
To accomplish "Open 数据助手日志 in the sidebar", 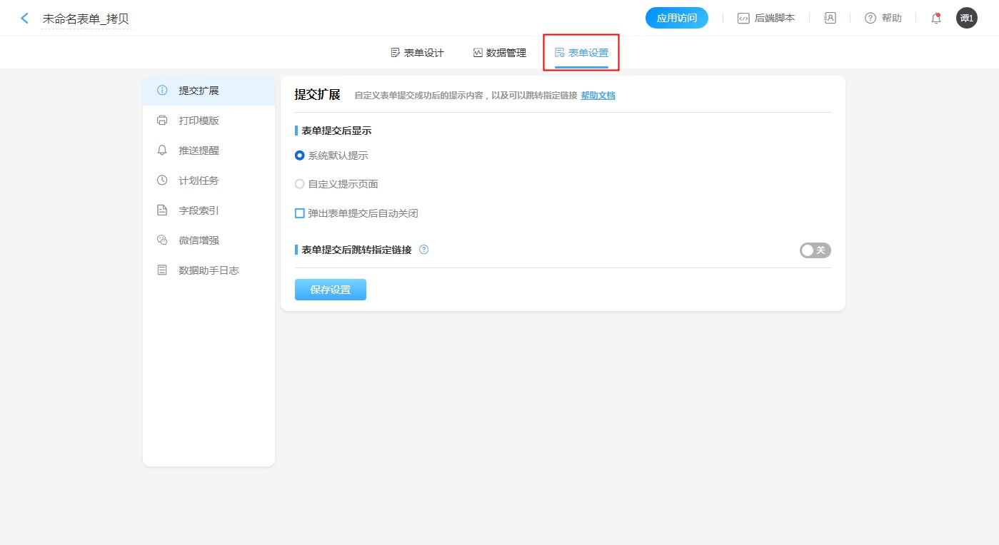I will (208, 270).
